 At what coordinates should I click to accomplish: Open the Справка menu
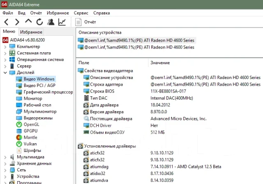pyautogui.click(x=102, y=13)
